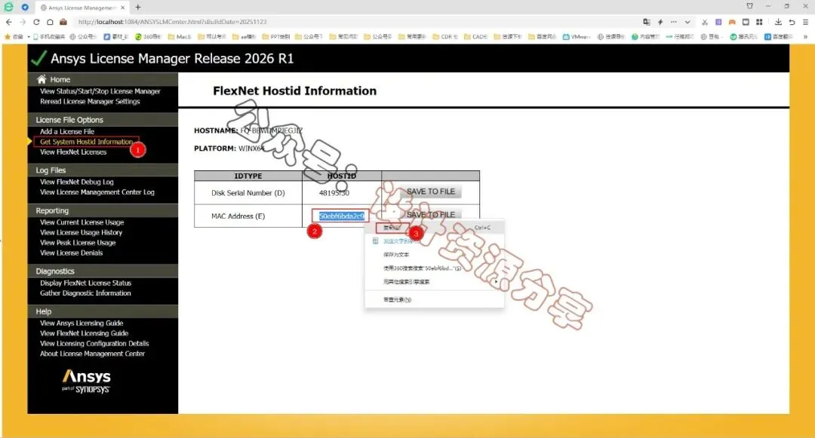Click the browser forward arrow
815x438 pixels.
(23, 22)
